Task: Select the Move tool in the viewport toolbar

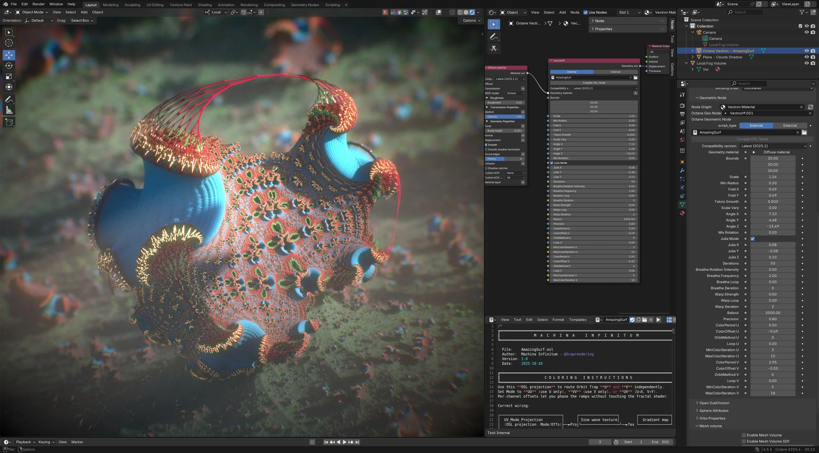Action: [9, 55]
